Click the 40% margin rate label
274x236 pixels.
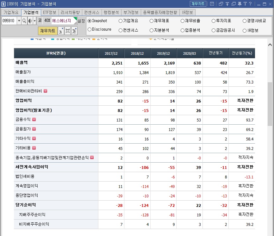47,21
